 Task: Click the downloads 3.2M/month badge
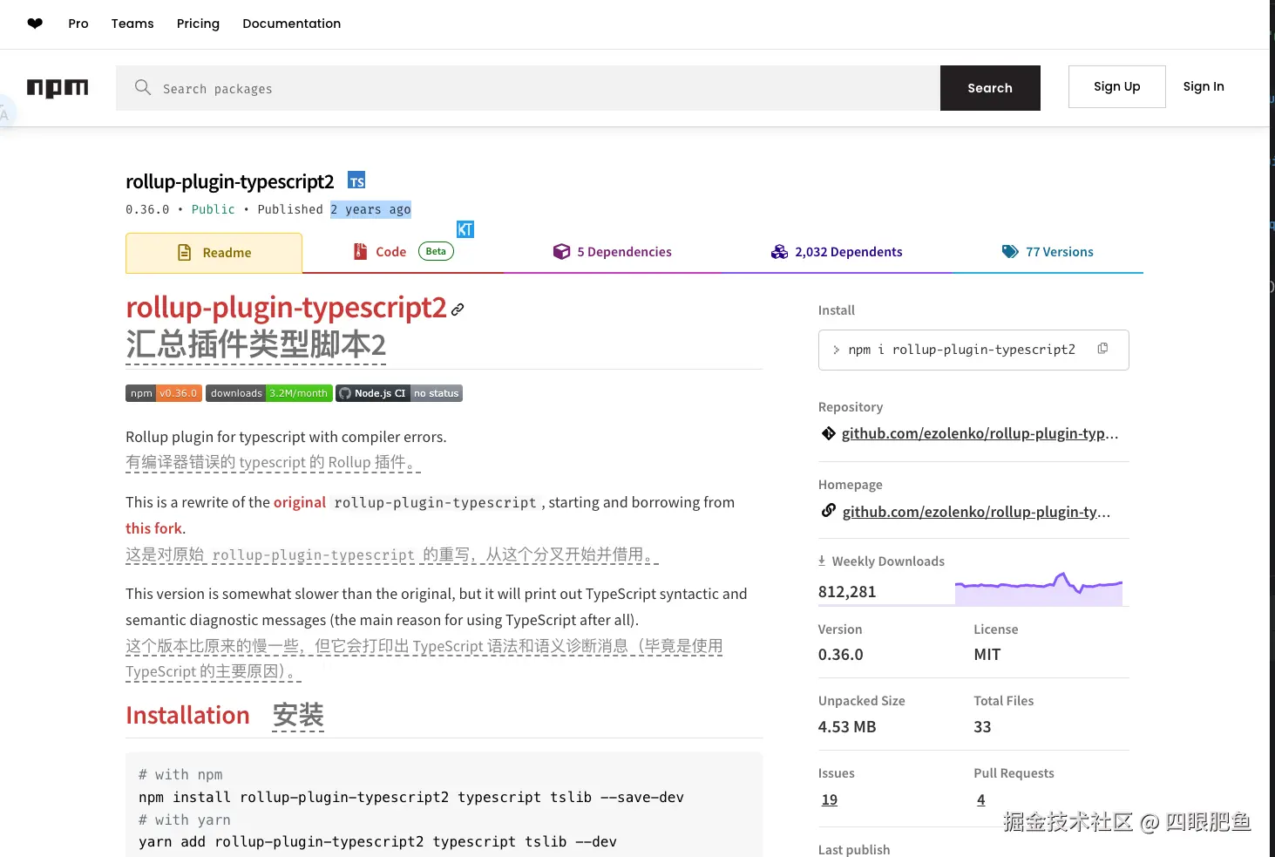pos(269,393)
